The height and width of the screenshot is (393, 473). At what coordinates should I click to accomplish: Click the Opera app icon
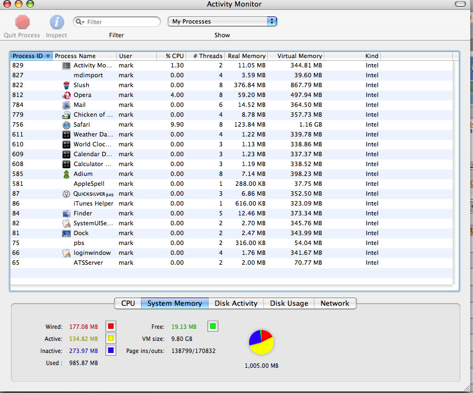[66, 95]
